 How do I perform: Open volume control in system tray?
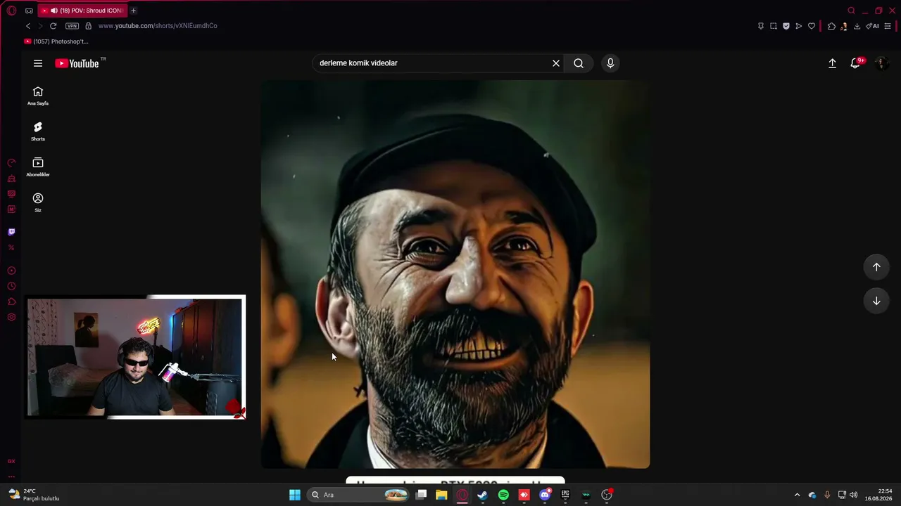click(854, 495)
